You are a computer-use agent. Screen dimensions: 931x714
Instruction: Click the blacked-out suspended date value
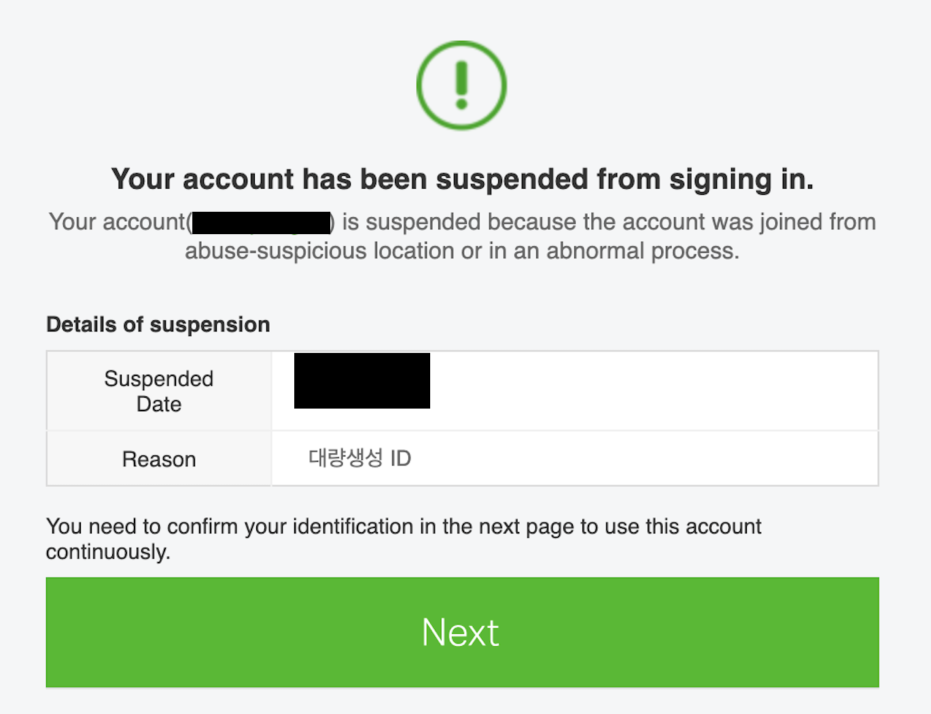tap(362, 381)
